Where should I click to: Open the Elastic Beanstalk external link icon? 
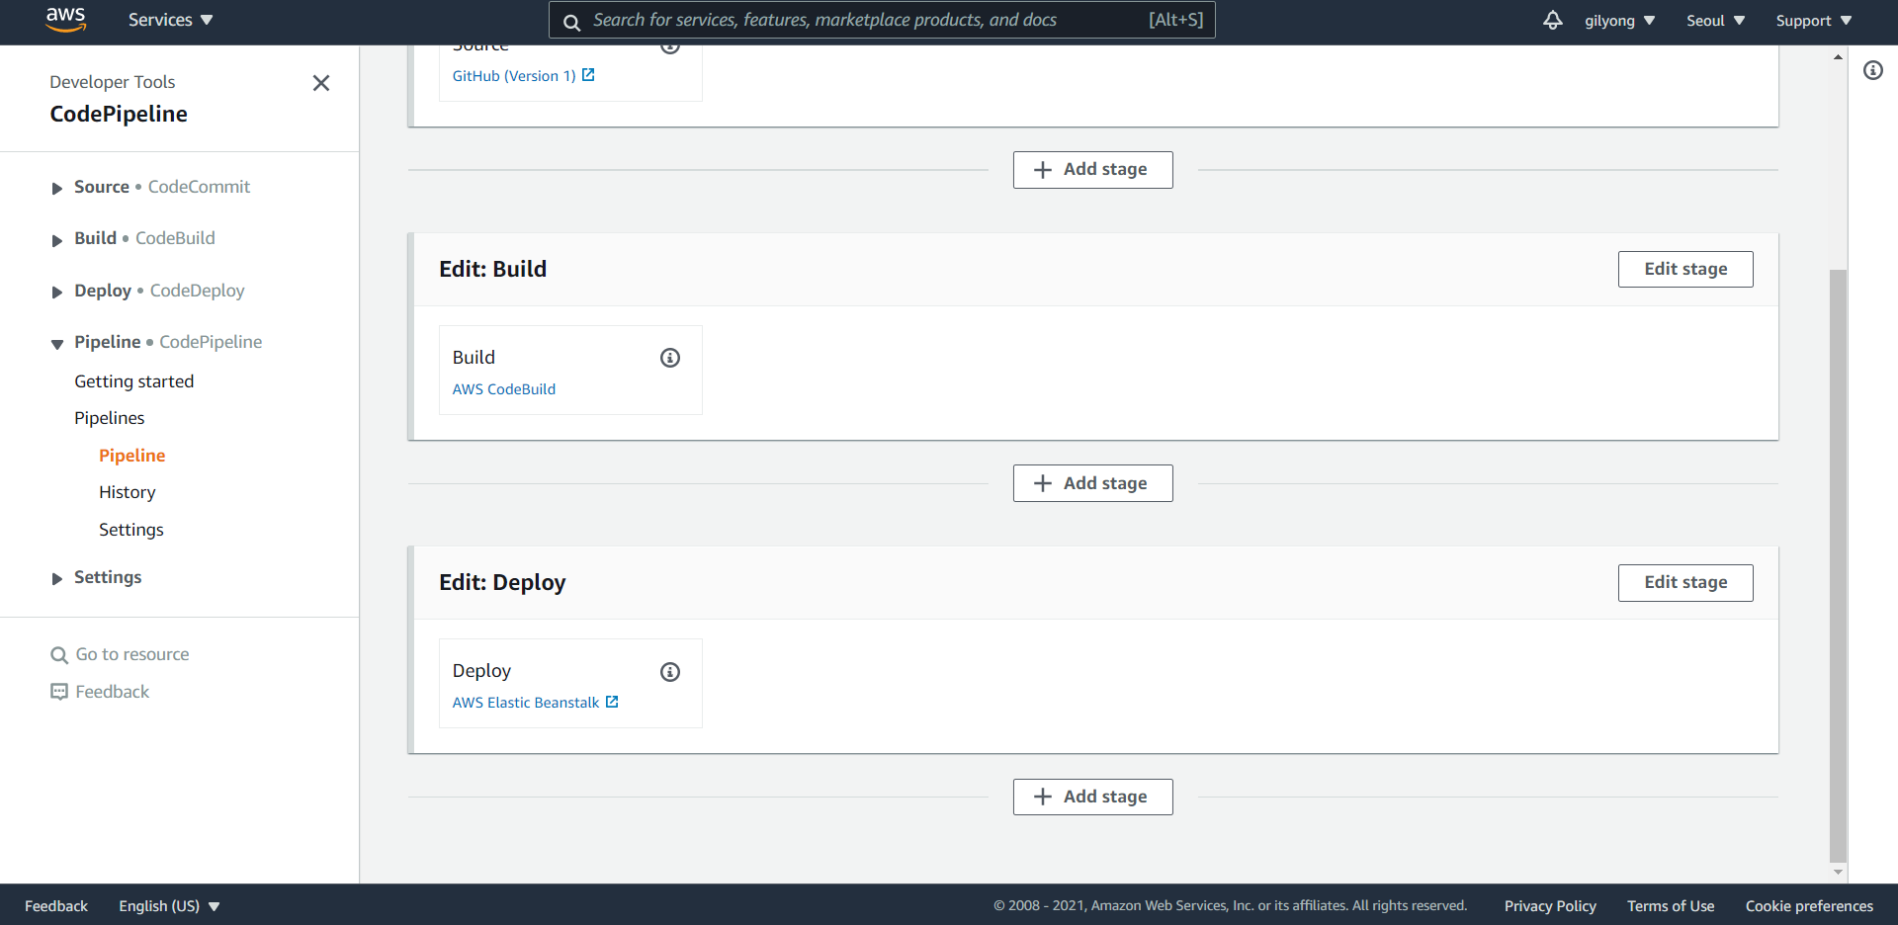[x=612, y=702]
